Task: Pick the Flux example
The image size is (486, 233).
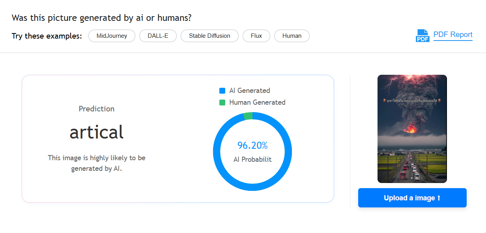Action: [x=256, y=36]
